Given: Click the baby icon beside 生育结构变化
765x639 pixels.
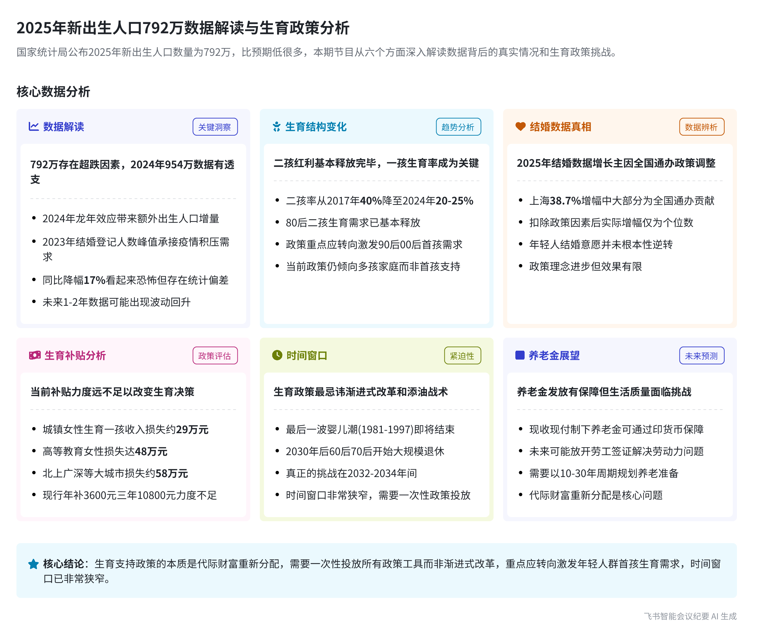Looking at the screenshot, I should pyautogui.click(x=276, y=127).
